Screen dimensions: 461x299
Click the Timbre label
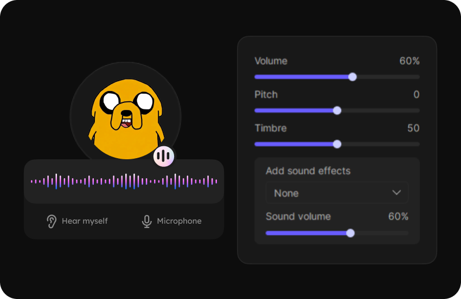tap(271, 128)
